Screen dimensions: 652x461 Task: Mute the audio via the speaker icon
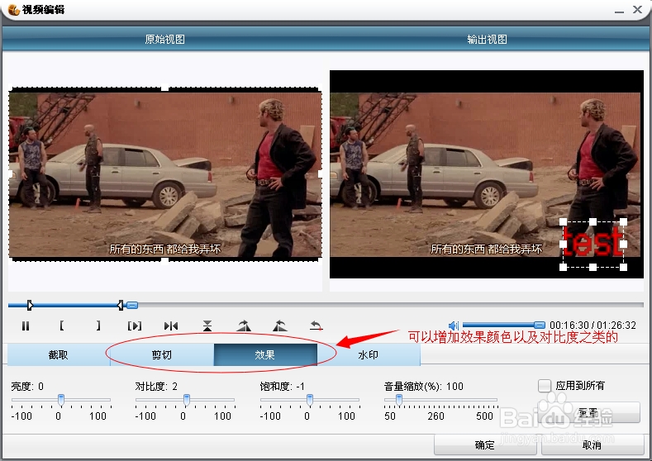pyautogui.click(x=454, y=326)
